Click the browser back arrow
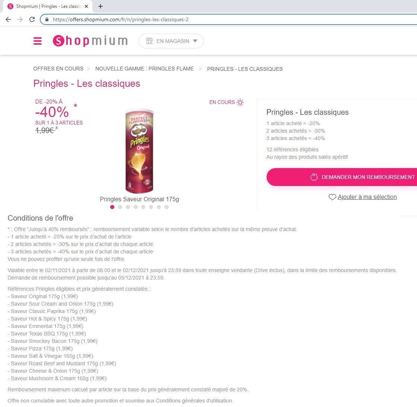Image resolution: width=417 pixels, height=407 pixels. [8, 19]
